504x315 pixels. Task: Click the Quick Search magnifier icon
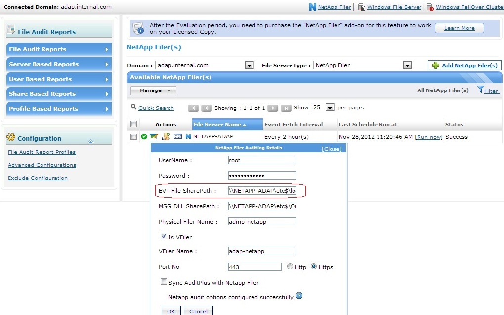(x=133, y=108)
